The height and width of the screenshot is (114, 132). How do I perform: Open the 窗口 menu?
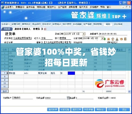tap(109, 7)
